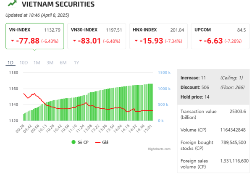252x175 pixels.
Task: Show the 3M chart period
Action: click(x=50, y=63)
